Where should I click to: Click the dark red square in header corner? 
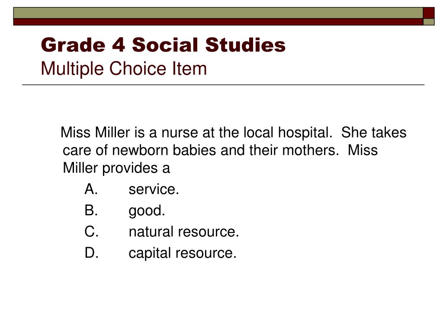(429, 13)
